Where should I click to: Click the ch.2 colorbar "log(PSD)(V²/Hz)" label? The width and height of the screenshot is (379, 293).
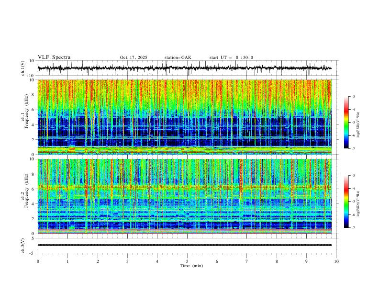(358, 203)
